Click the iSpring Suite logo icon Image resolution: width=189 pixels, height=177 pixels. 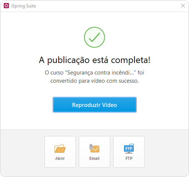pyautogui.click(x=6, y=6)
